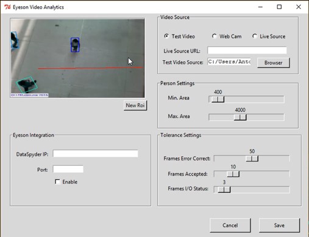Click the Max. Area slider handle
Image resolution: width=309 pixels, height=237 pixels.
tap(240, 117)
